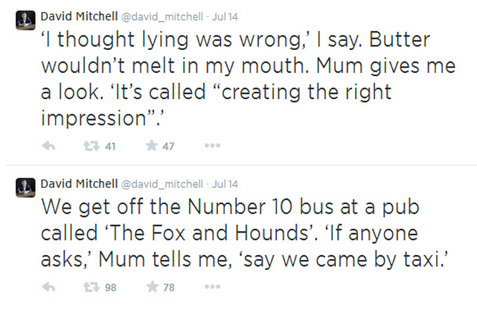This screenshot has height=310, width=477.
Task: View the 98 retweets count
Action: tap(111, 288)
